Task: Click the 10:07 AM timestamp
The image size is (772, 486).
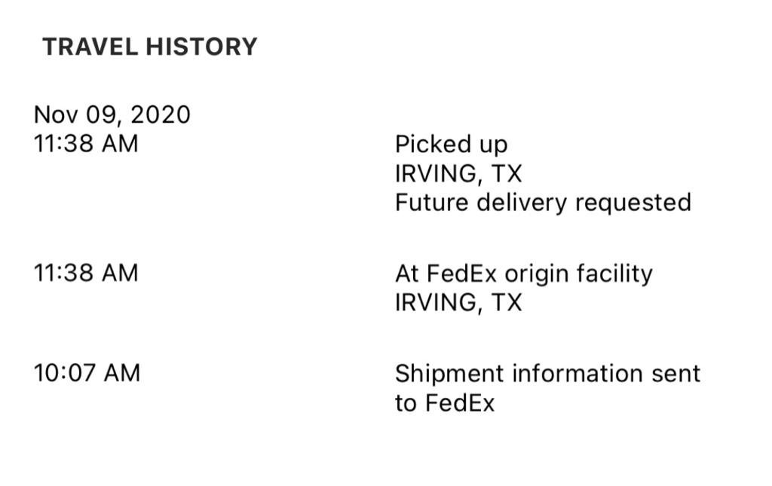Action: [x=87, y=372]
